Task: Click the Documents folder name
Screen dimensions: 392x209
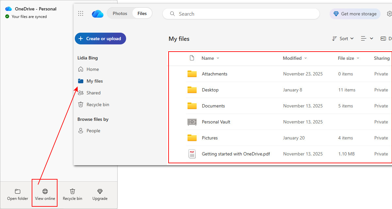Action: [x=213, y=106]
